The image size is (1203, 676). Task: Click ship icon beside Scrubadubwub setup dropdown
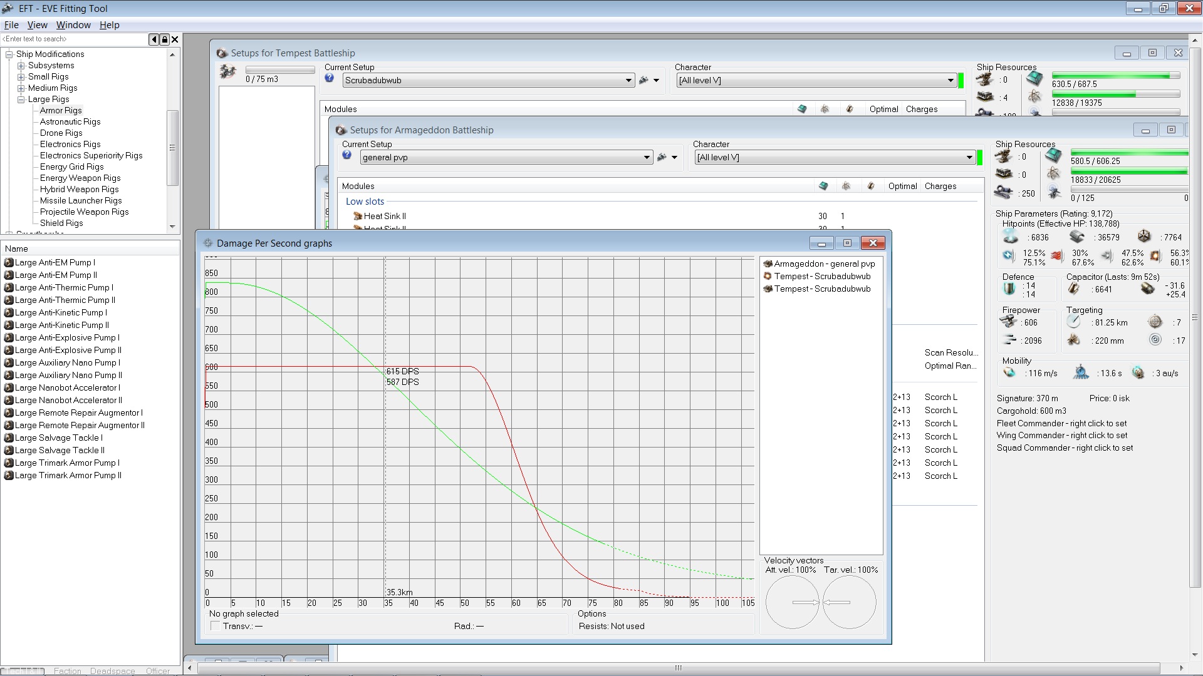[x=643, y=80]
